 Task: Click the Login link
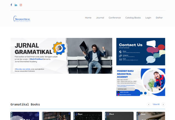pyautogui.click(x=148, y=18)
